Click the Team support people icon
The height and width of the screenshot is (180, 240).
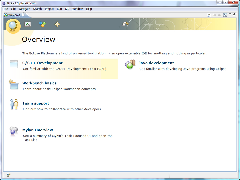[14, 104]
